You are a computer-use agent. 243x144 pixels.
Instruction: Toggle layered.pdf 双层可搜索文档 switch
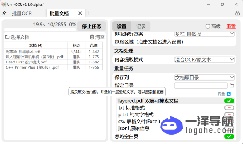click(x=229, y=101)
